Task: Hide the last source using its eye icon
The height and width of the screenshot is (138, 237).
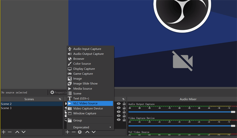Action: tap(118, 120)
